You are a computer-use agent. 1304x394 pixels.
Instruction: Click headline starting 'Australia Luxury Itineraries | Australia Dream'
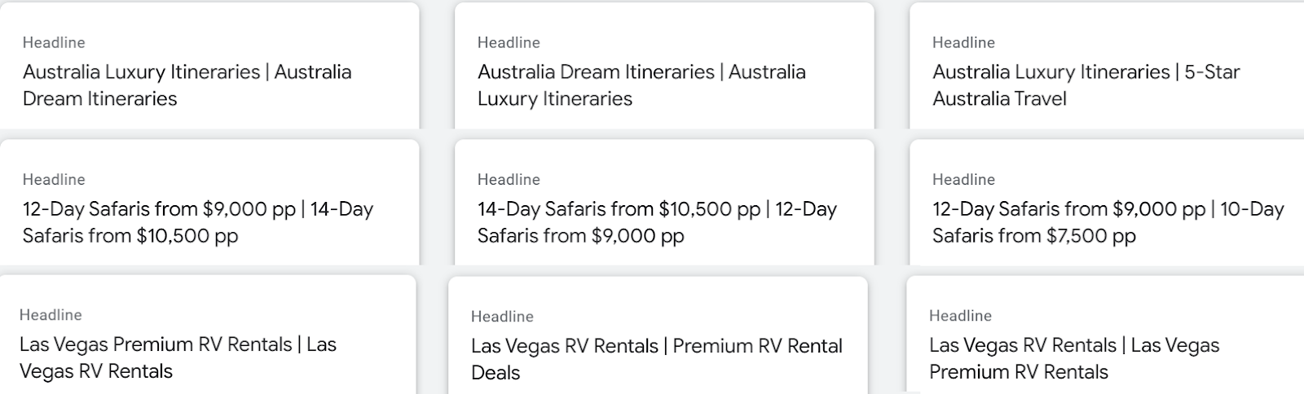tap(187, 85)
